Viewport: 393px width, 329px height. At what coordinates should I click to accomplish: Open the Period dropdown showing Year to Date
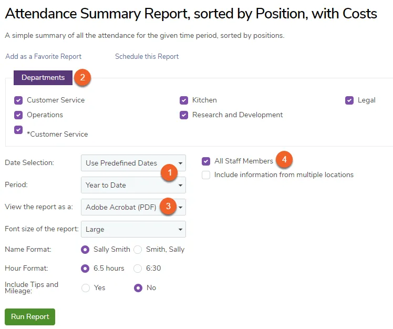click(133, 185)
